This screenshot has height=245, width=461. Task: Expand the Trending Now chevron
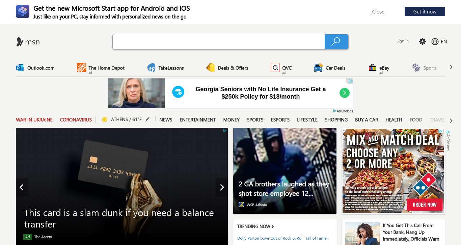[x=273, y=226]
